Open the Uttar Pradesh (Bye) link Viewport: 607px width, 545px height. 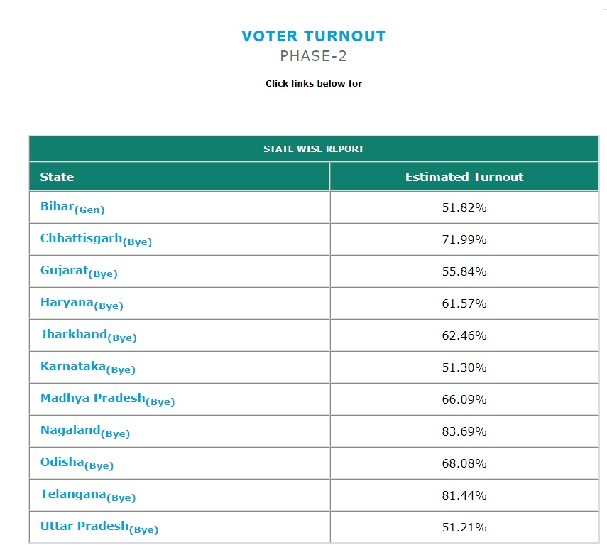pos(99,527)
